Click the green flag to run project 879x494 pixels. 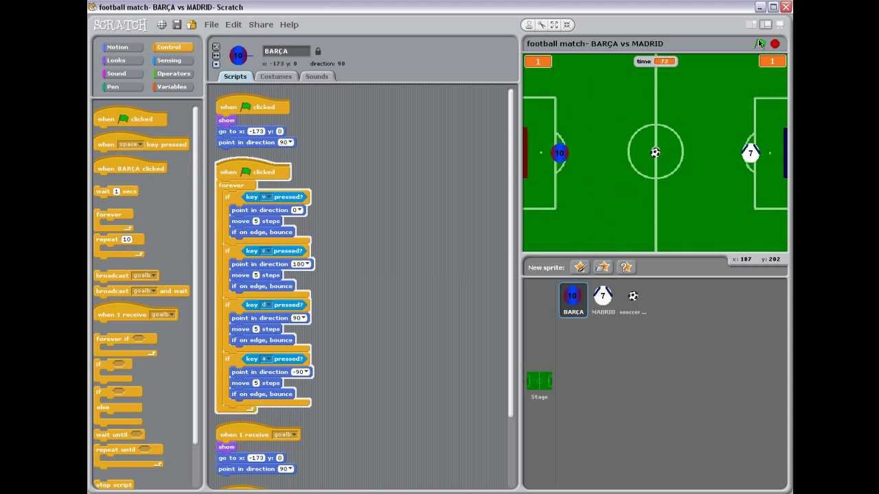coord(760,43)
